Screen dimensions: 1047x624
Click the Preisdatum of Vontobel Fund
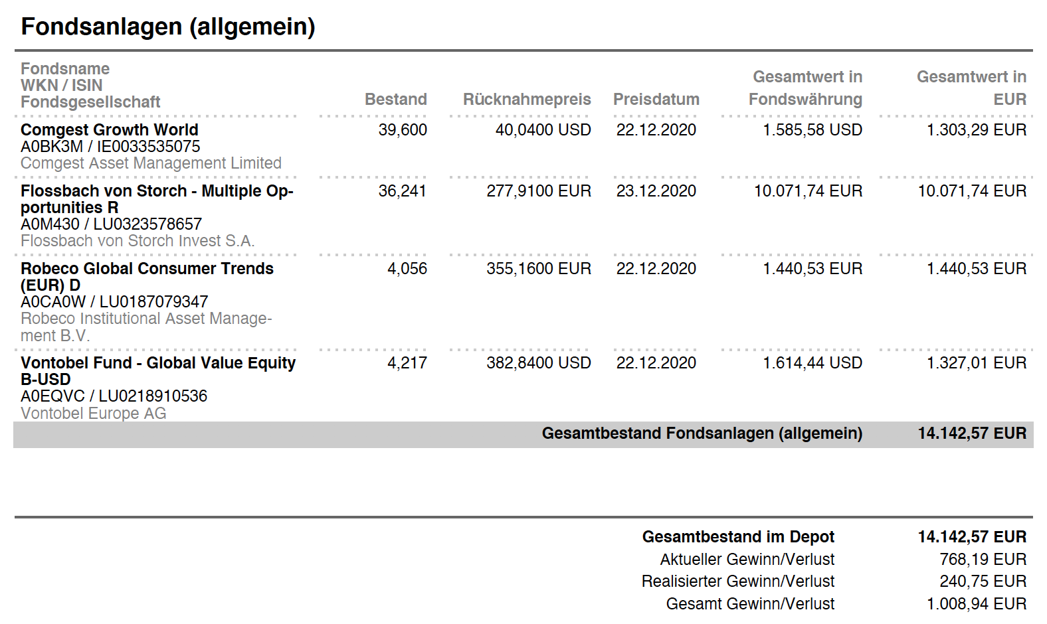click(656, 363)
